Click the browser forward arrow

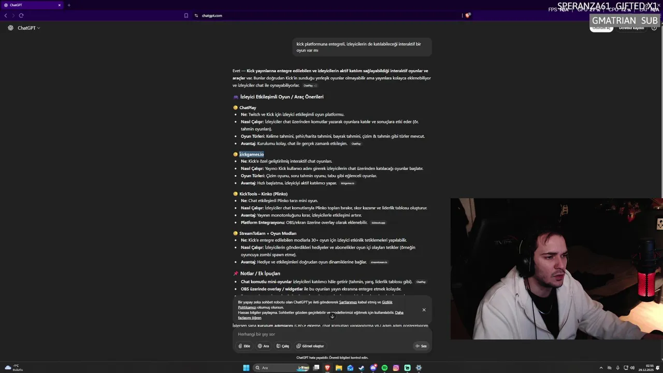point(13,16)
